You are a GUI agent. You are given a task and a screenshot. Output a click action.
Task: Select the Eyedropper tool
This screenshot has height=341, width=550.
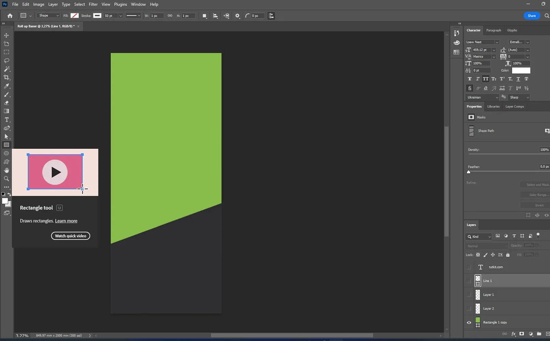tap(6, 86)
